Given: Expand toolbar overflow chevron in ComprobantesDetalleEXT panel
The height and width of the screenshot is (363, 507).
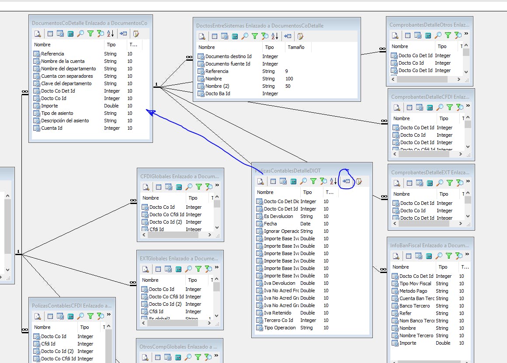Looking at the screenshot, I should coord(468,182).
